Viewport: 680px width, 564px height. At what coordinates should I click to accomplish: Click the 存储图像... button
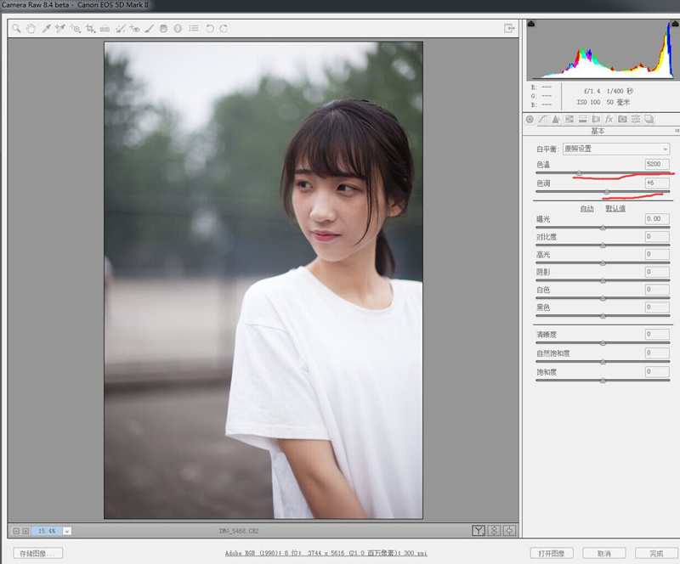point(37,554)
